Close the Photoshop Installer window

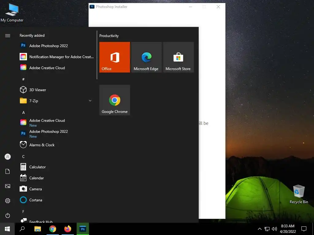(x=218, y=7)
